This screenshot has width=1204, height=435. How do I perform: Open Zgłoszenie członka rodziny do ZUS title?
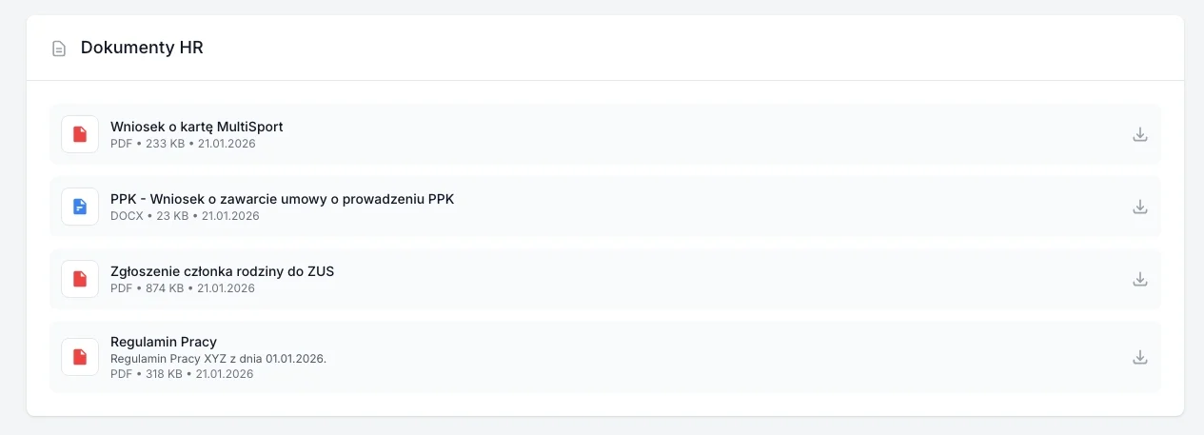222,271
